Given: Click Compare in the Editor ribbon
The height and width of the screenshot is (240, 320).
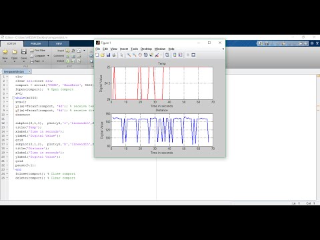Looking at the screenshot, I should (x=38, y=56).
